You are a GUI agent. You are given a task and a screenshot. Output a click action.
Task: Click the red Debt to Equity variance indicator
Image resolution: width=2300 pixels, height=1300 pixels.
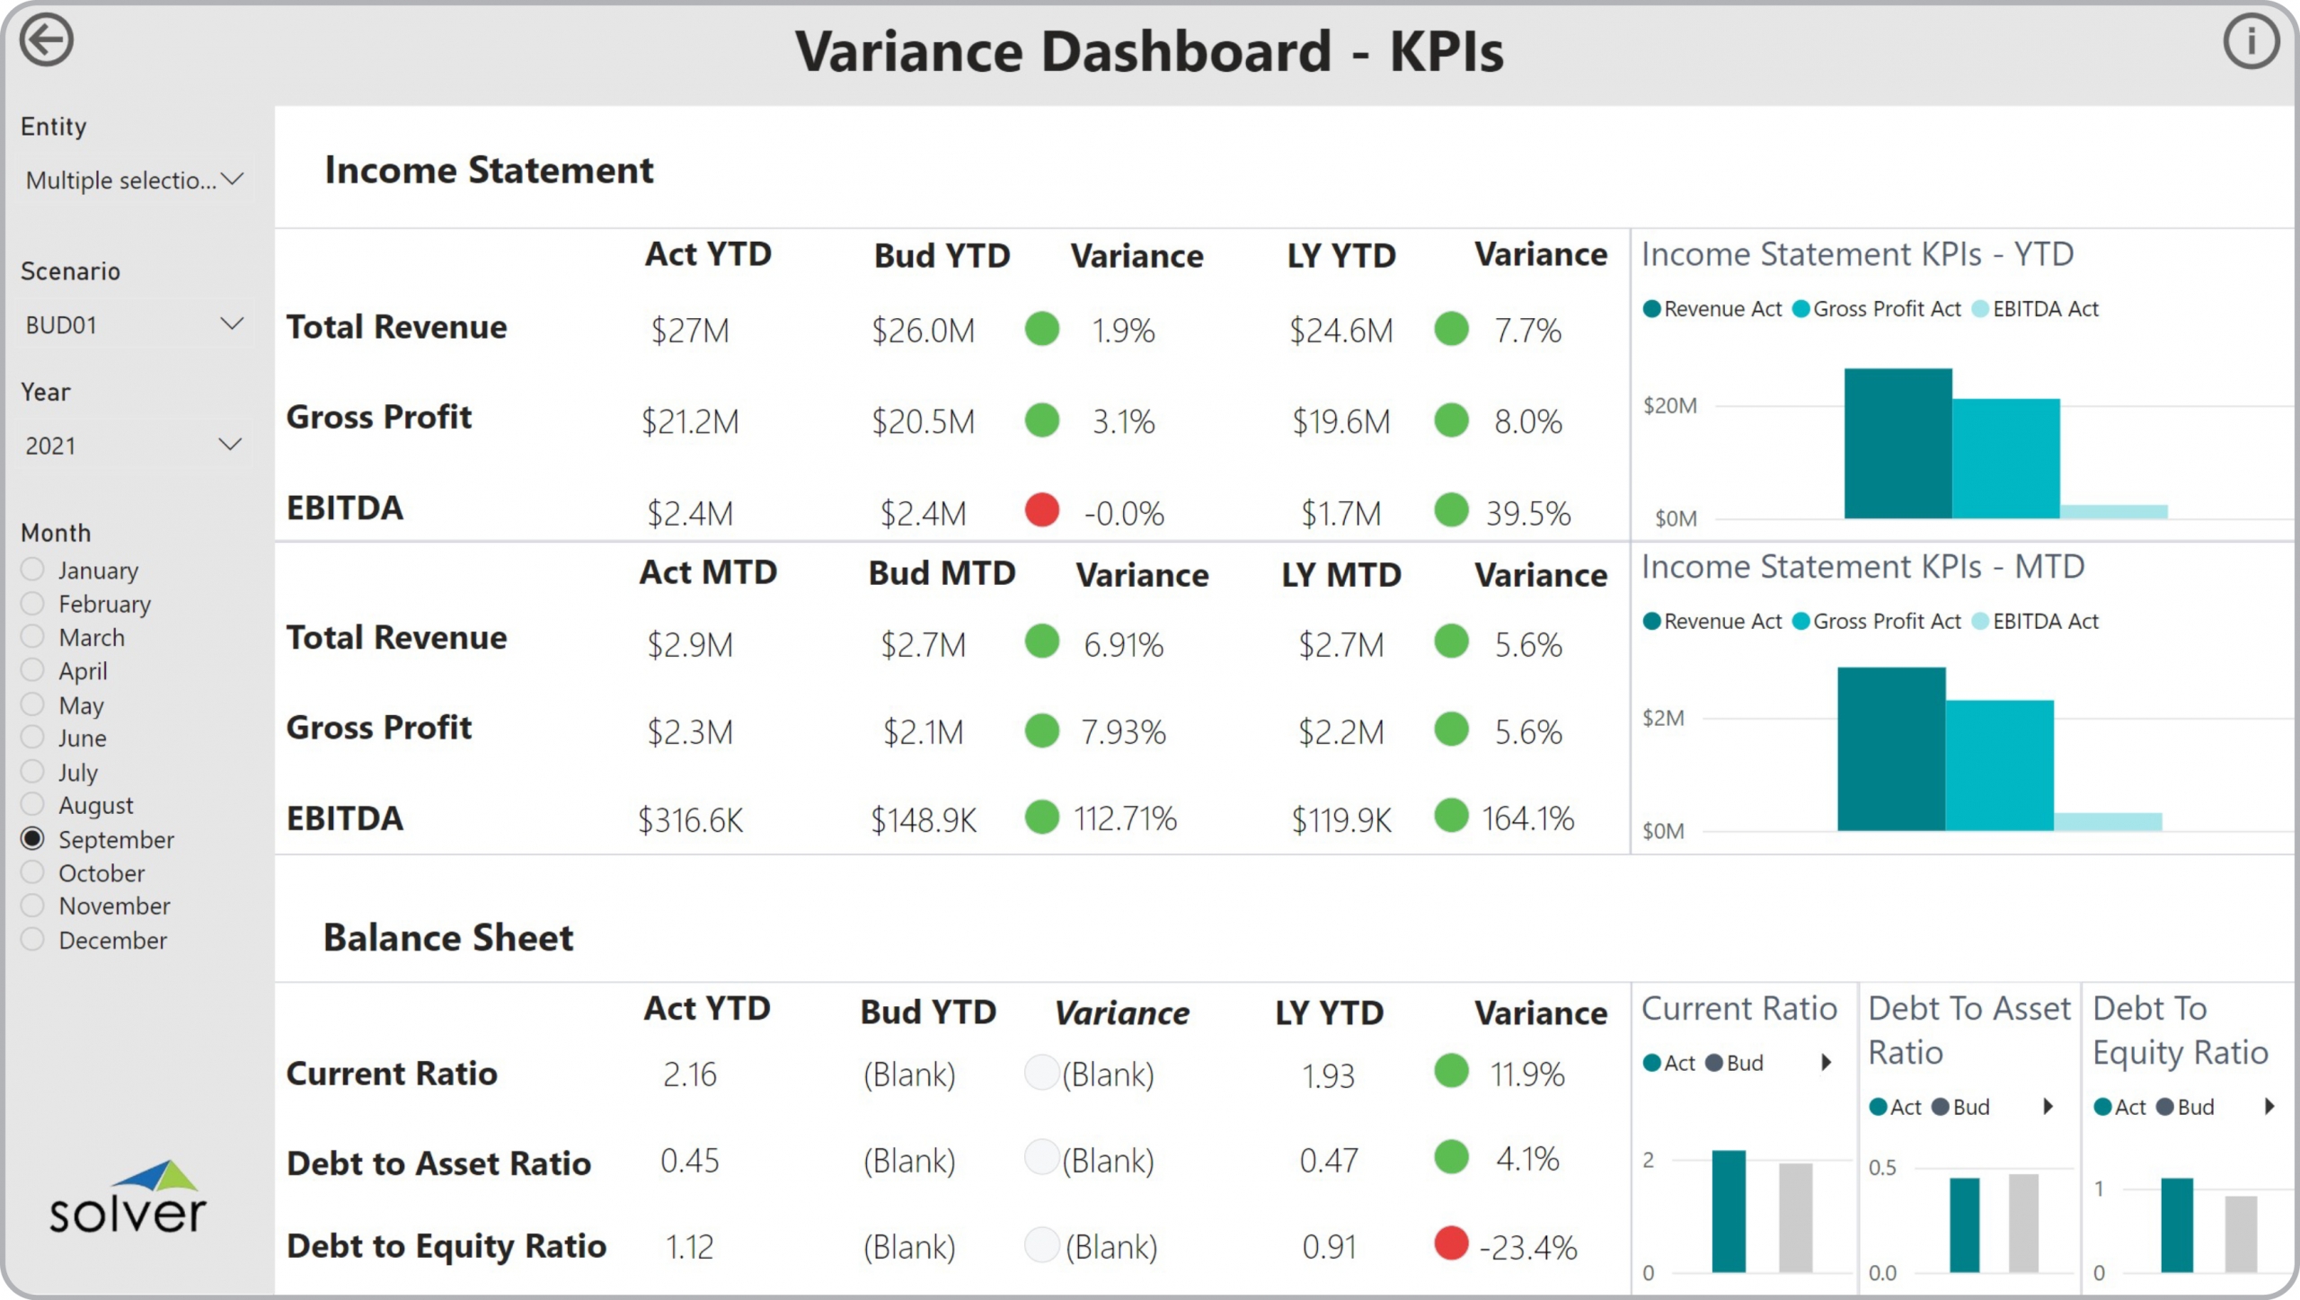tap(1451, 1243)
